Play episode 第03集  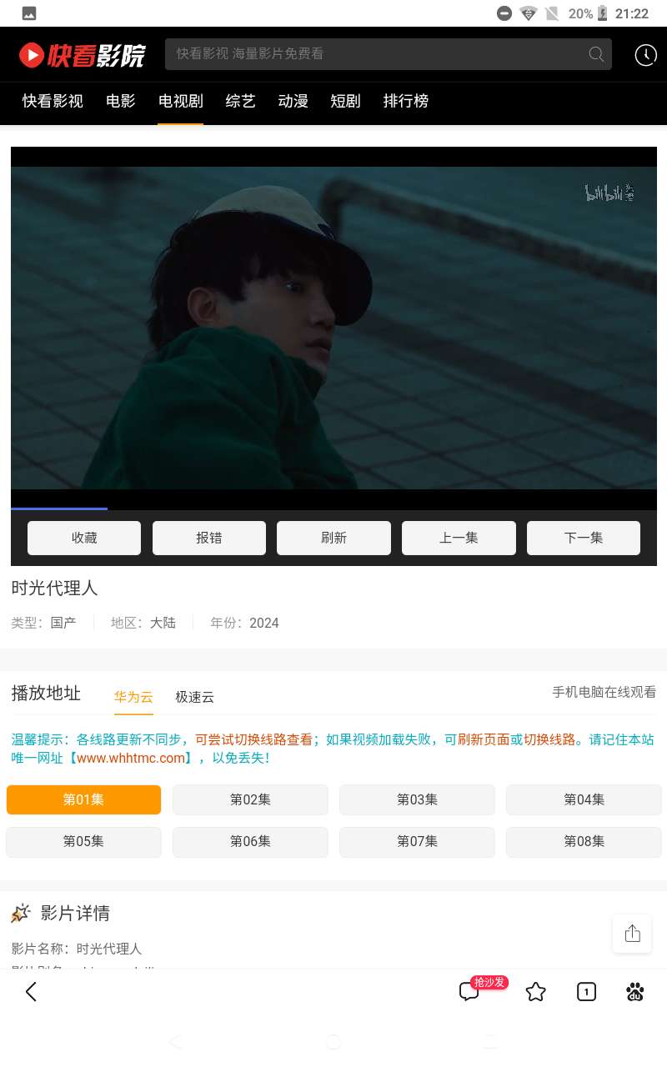pyautogui.click(x=417, y=799)
